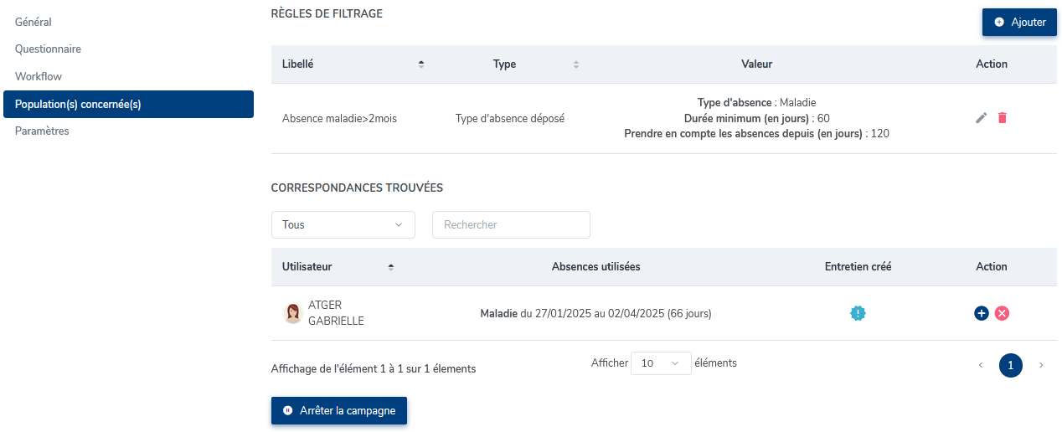This screenshot has height=432, width=1062.
Task: Switch to the Workflow section
Action: (x=39, y=76)
